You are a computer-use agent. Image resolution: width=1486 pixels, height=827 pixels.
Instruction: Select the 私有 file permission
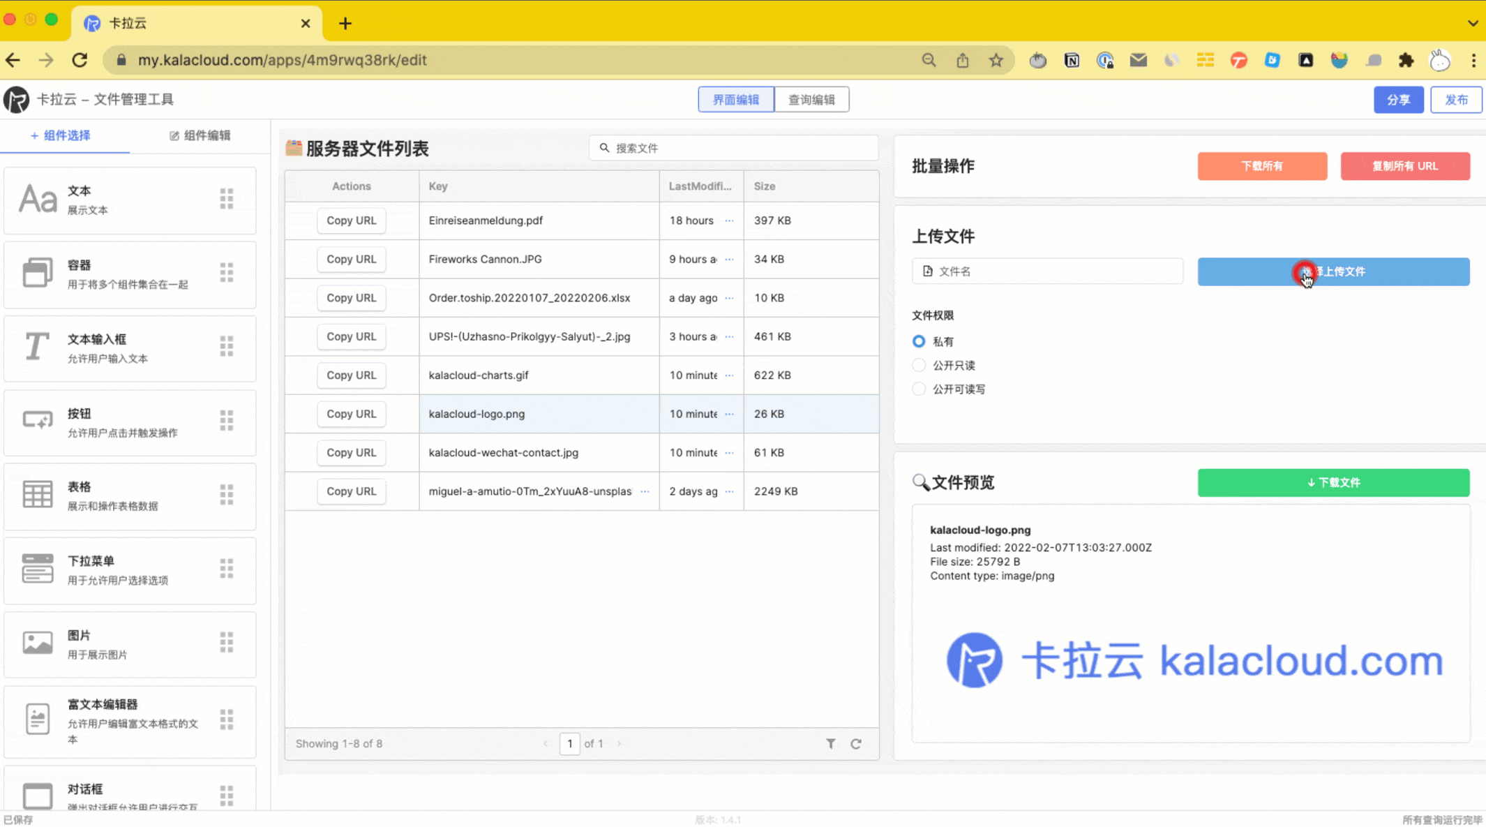(x=918, y=341)
